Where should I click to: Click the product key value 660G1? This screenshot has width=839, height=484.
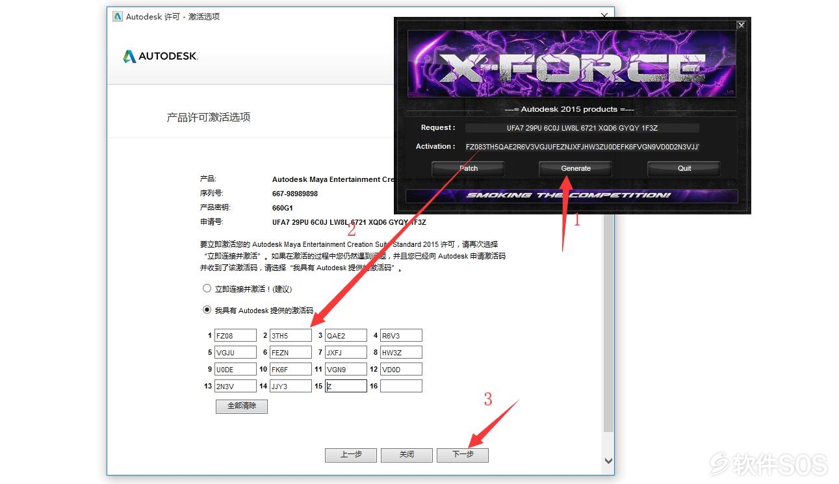(x=282, y=208)
